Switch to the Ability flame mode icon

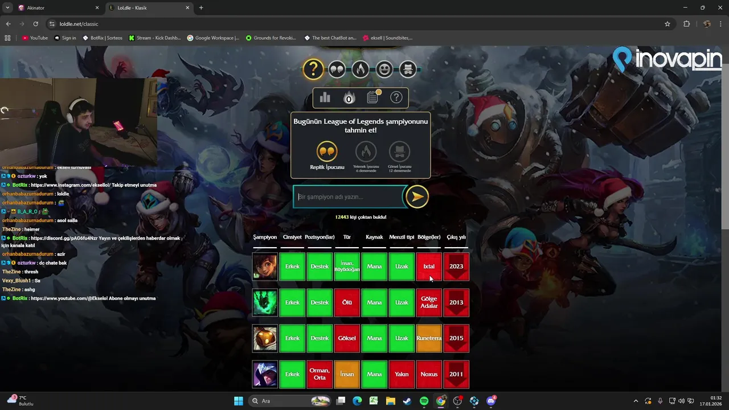point(360,69)
